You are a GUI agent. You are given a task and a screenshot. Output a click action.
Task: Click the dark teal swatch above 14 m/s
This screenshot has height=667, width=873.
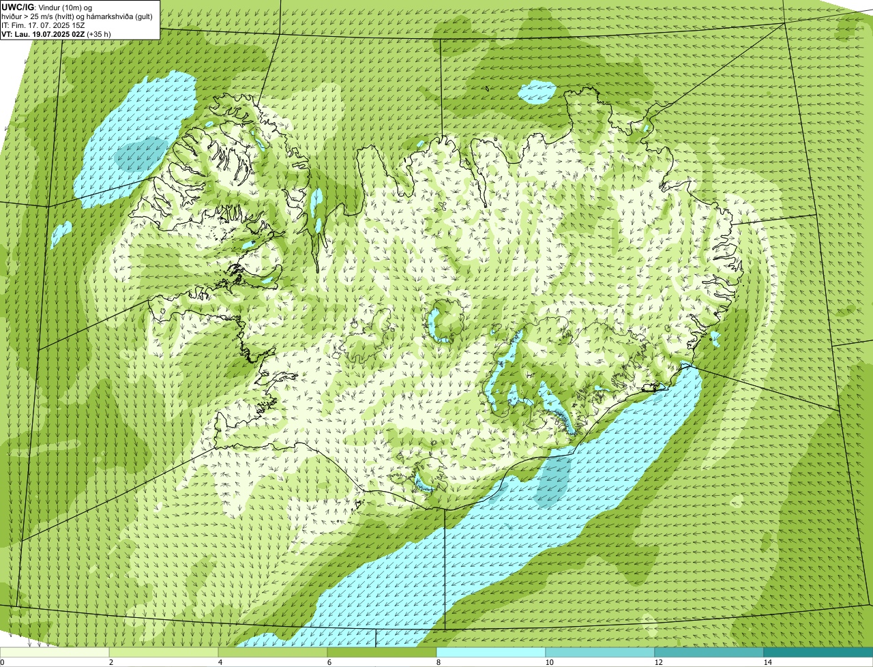coord(818,652)
